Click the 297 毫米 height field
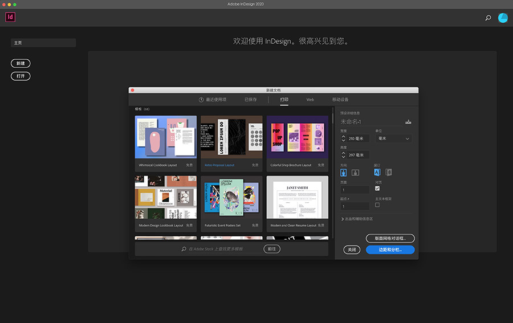The height and width of the screenshot is (323, 513). [x=359, y=155]
